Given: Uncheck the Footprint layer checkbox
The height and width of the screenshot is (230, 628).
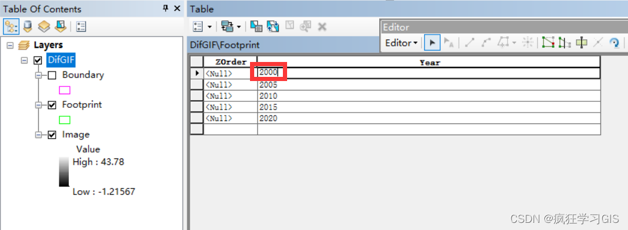Looking at the screenshot, I should pyautogui.click(x=51, y=105).
